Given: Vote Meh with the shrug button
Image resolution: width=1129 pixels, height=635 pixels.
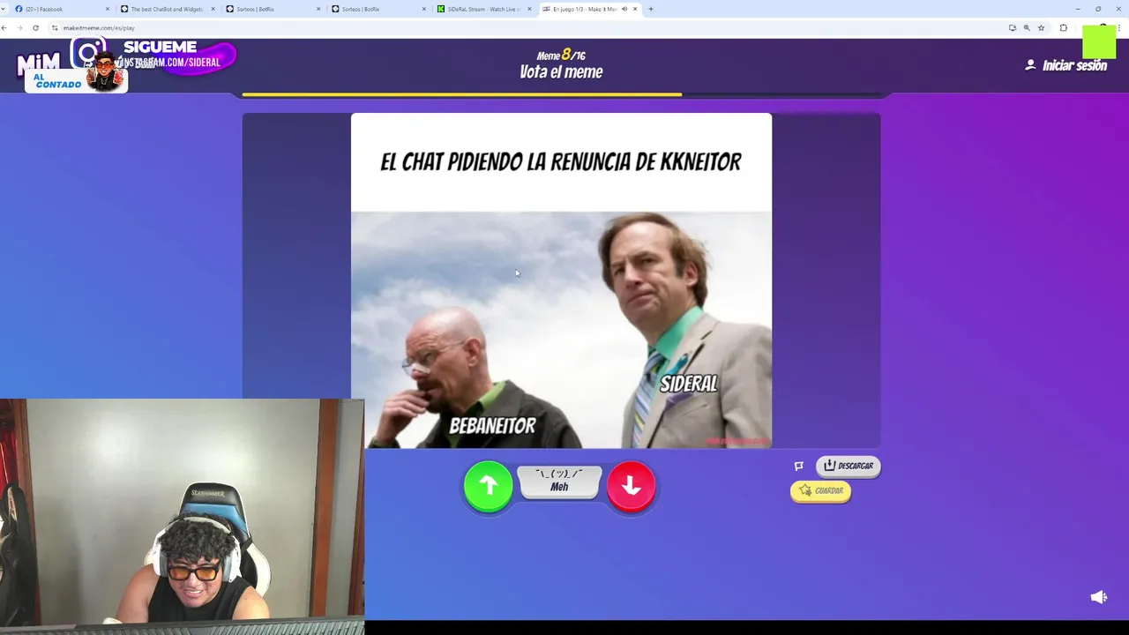Looking at the screenshot, I should point(559,482).
